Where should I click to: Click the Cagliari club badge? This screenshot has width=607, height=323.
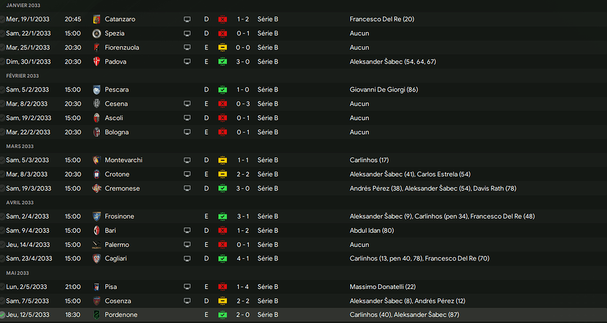coord(97,258)
